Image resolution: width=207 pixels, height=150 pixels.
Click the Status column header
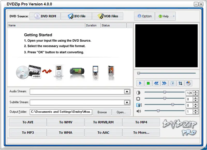pos(114,25)
